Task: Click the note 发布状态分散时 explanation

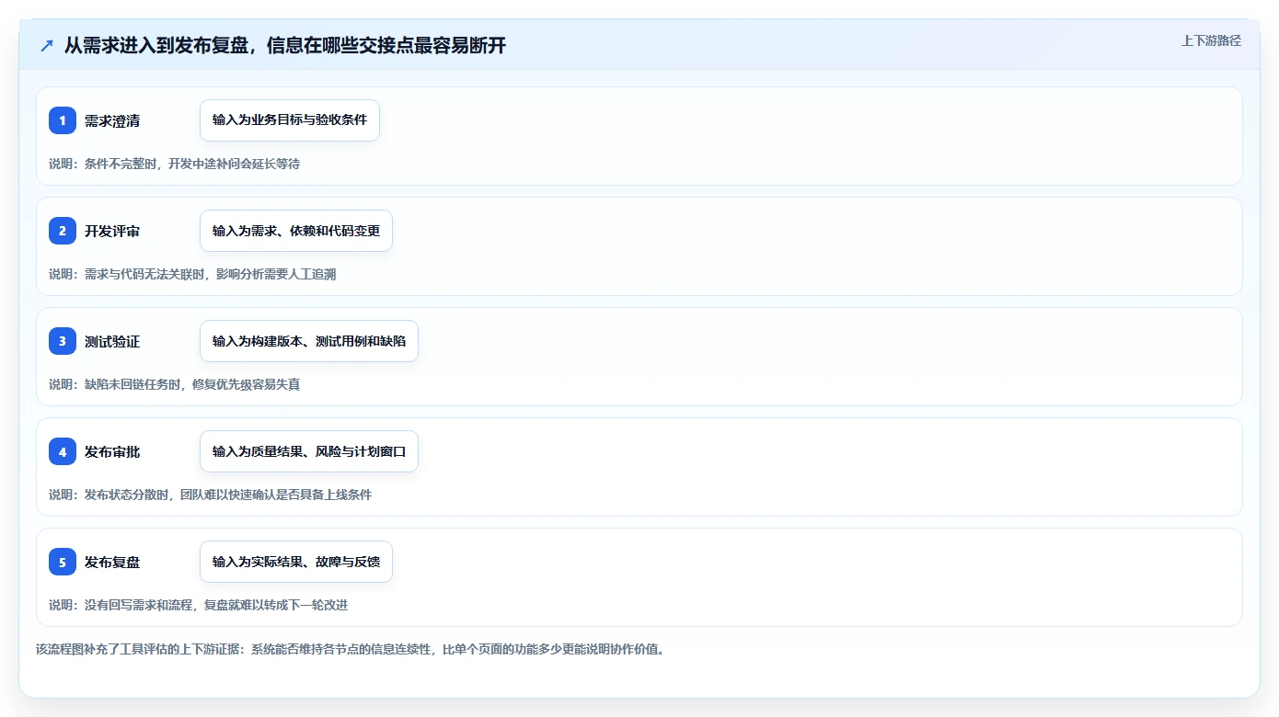Action: tap(210, 495)
